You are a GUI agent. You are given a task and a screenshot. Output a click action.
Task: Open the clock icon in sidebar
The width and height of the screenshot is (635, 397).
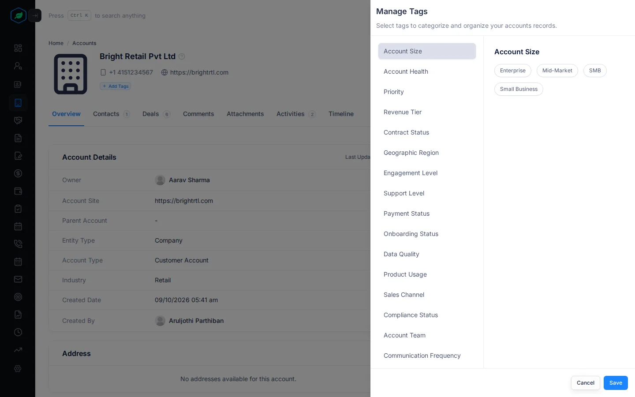(18, 332)
